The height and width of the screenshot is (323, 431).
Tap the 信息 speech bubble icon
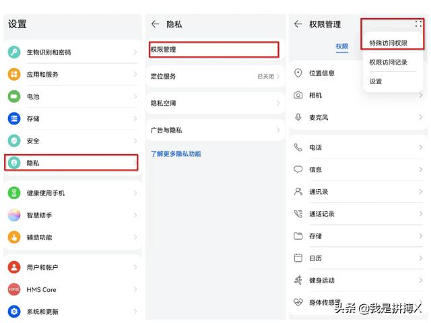coord(298,170)
